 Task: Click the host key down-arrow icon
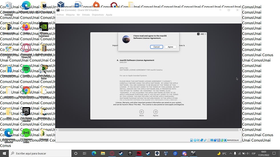225,140
